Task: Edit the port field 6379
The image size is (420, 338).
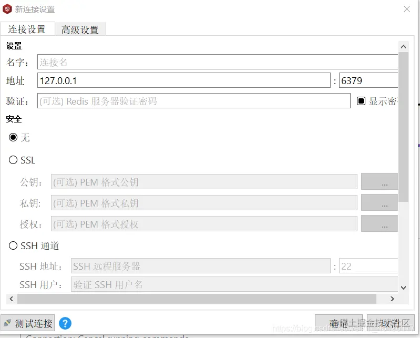Action: [368, 80]
